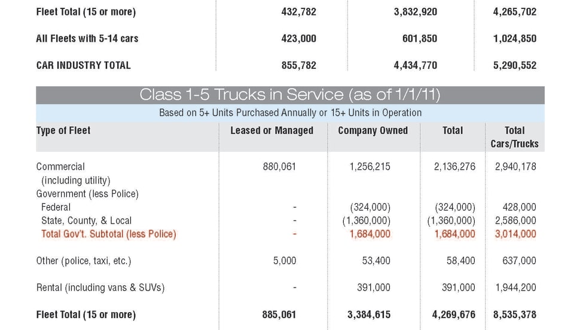Viewport: 586px width, 330px height.
Task: Click the State, County, & Local row label
Action: click(x=86, y=221)
